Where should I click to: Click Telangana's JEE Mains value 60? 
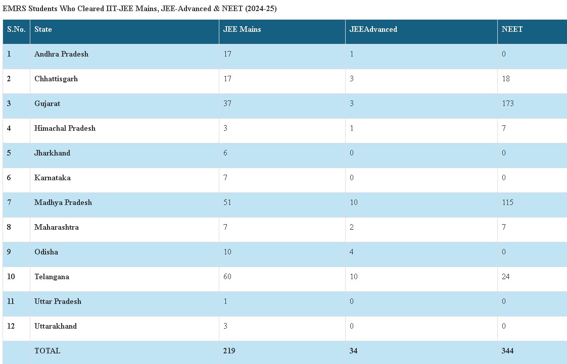(227, 277)
